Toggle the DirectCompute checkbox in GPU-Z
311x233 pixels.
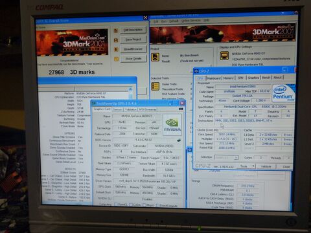(x=157, y=205)
